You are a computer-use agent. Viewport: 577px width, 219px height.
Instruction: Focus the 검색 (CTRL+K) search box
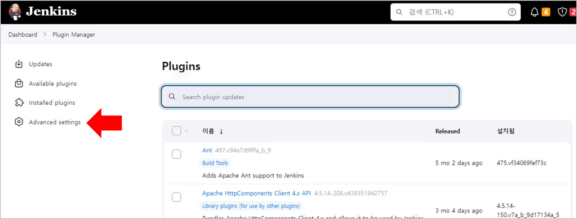pos(455,12)
